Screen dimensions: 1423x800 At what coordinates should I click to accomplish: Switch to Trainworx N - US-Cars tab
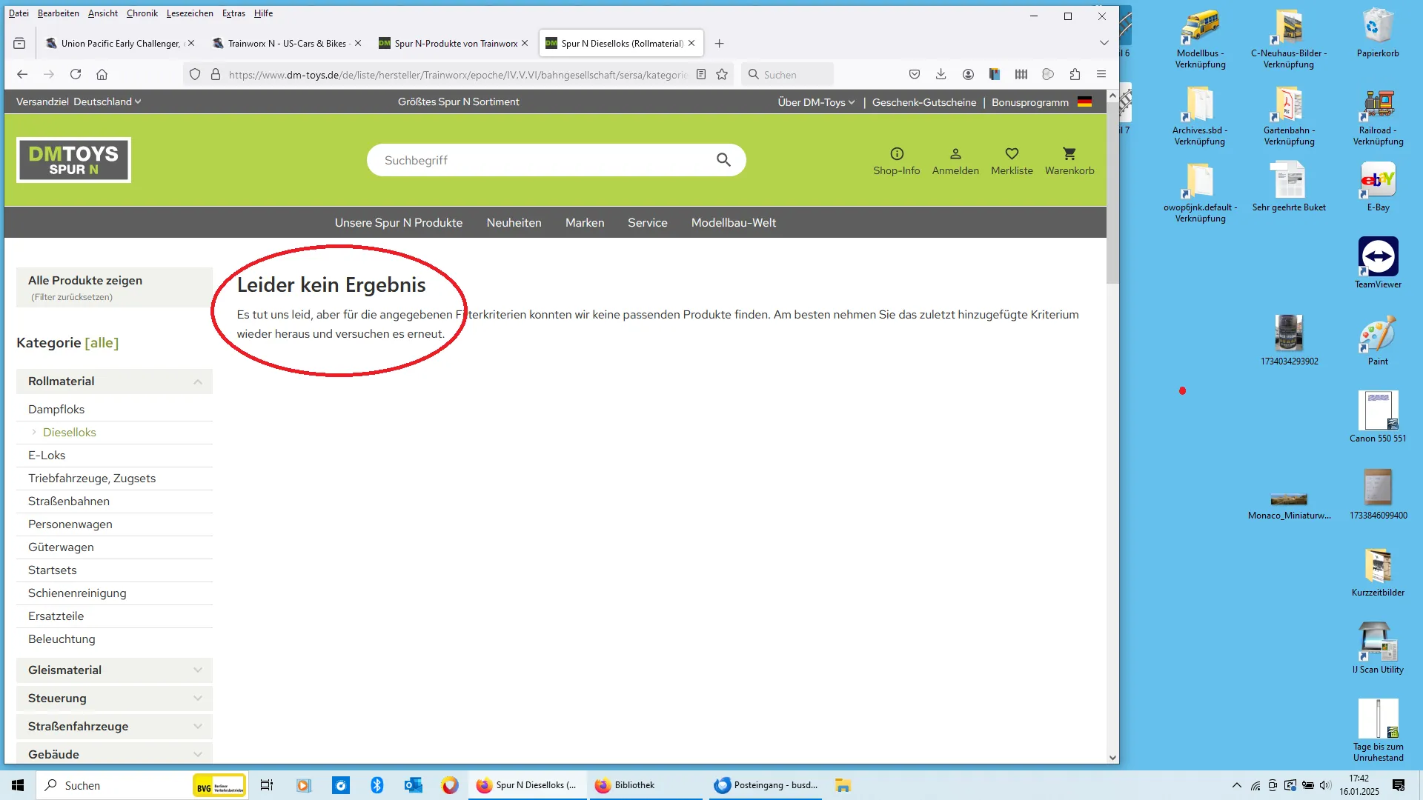click(285, 43)
